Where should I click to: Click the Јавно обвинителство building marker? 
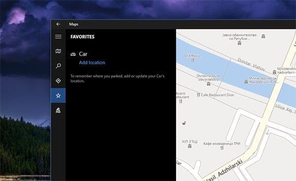click(239, 43)
